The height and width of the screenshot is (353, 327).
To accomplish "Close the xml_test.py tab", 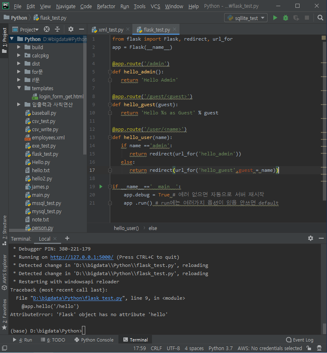I will pyautogui.click(x=128, y=29).
